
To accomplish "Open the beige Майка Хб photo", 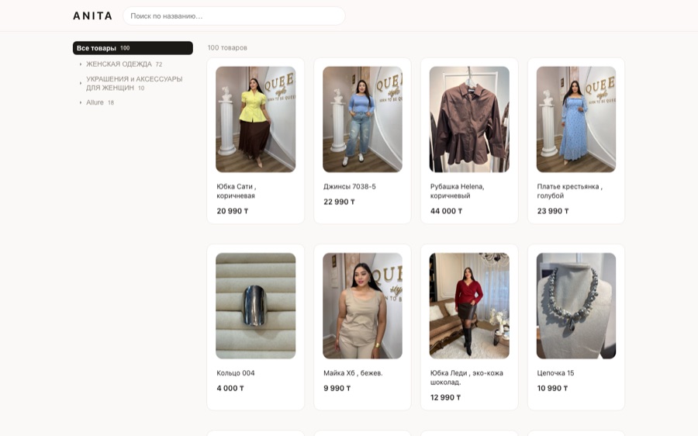I will (x=362, y=306).
